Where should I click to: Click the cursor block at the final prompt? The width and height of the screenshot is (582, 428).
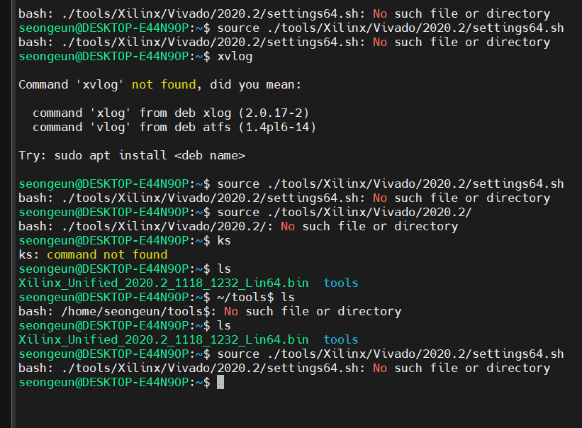click(x=220, y=383)
